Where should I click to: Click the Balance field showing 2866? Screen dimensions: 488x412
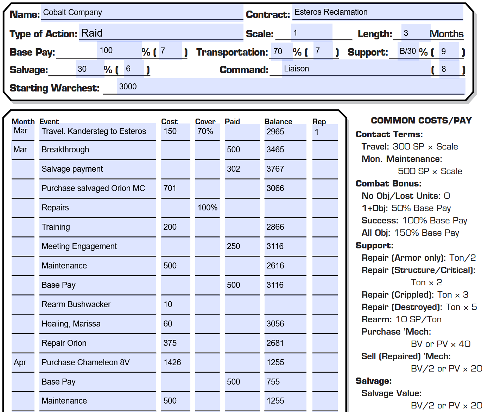pyautogui.click(x=285, y=227)
